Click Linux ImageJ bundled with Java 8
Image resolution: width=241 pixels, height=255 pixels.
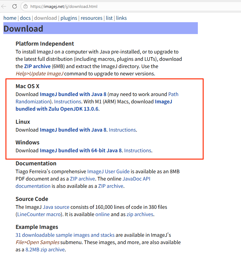click(x=73, y=130)
